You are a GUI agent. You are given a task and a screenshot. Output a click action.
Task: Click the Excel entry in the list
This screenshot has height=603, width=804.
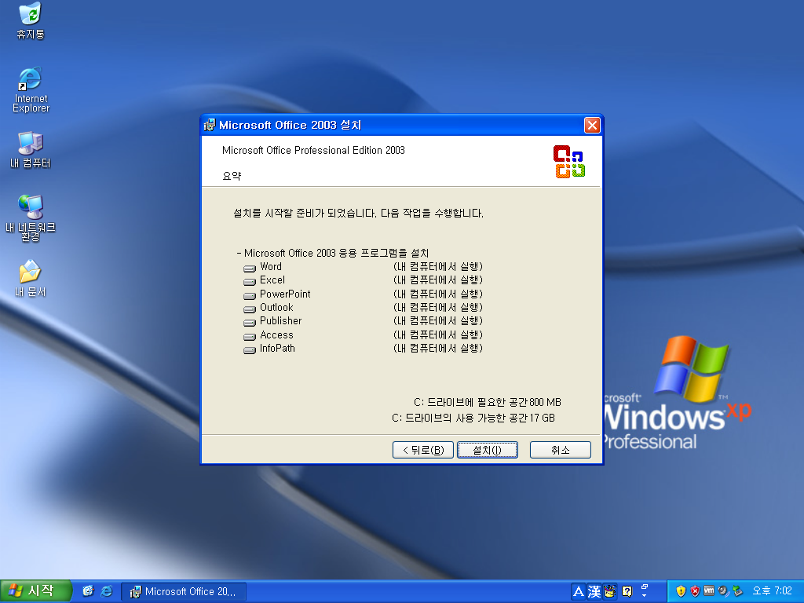pos(272,280)
